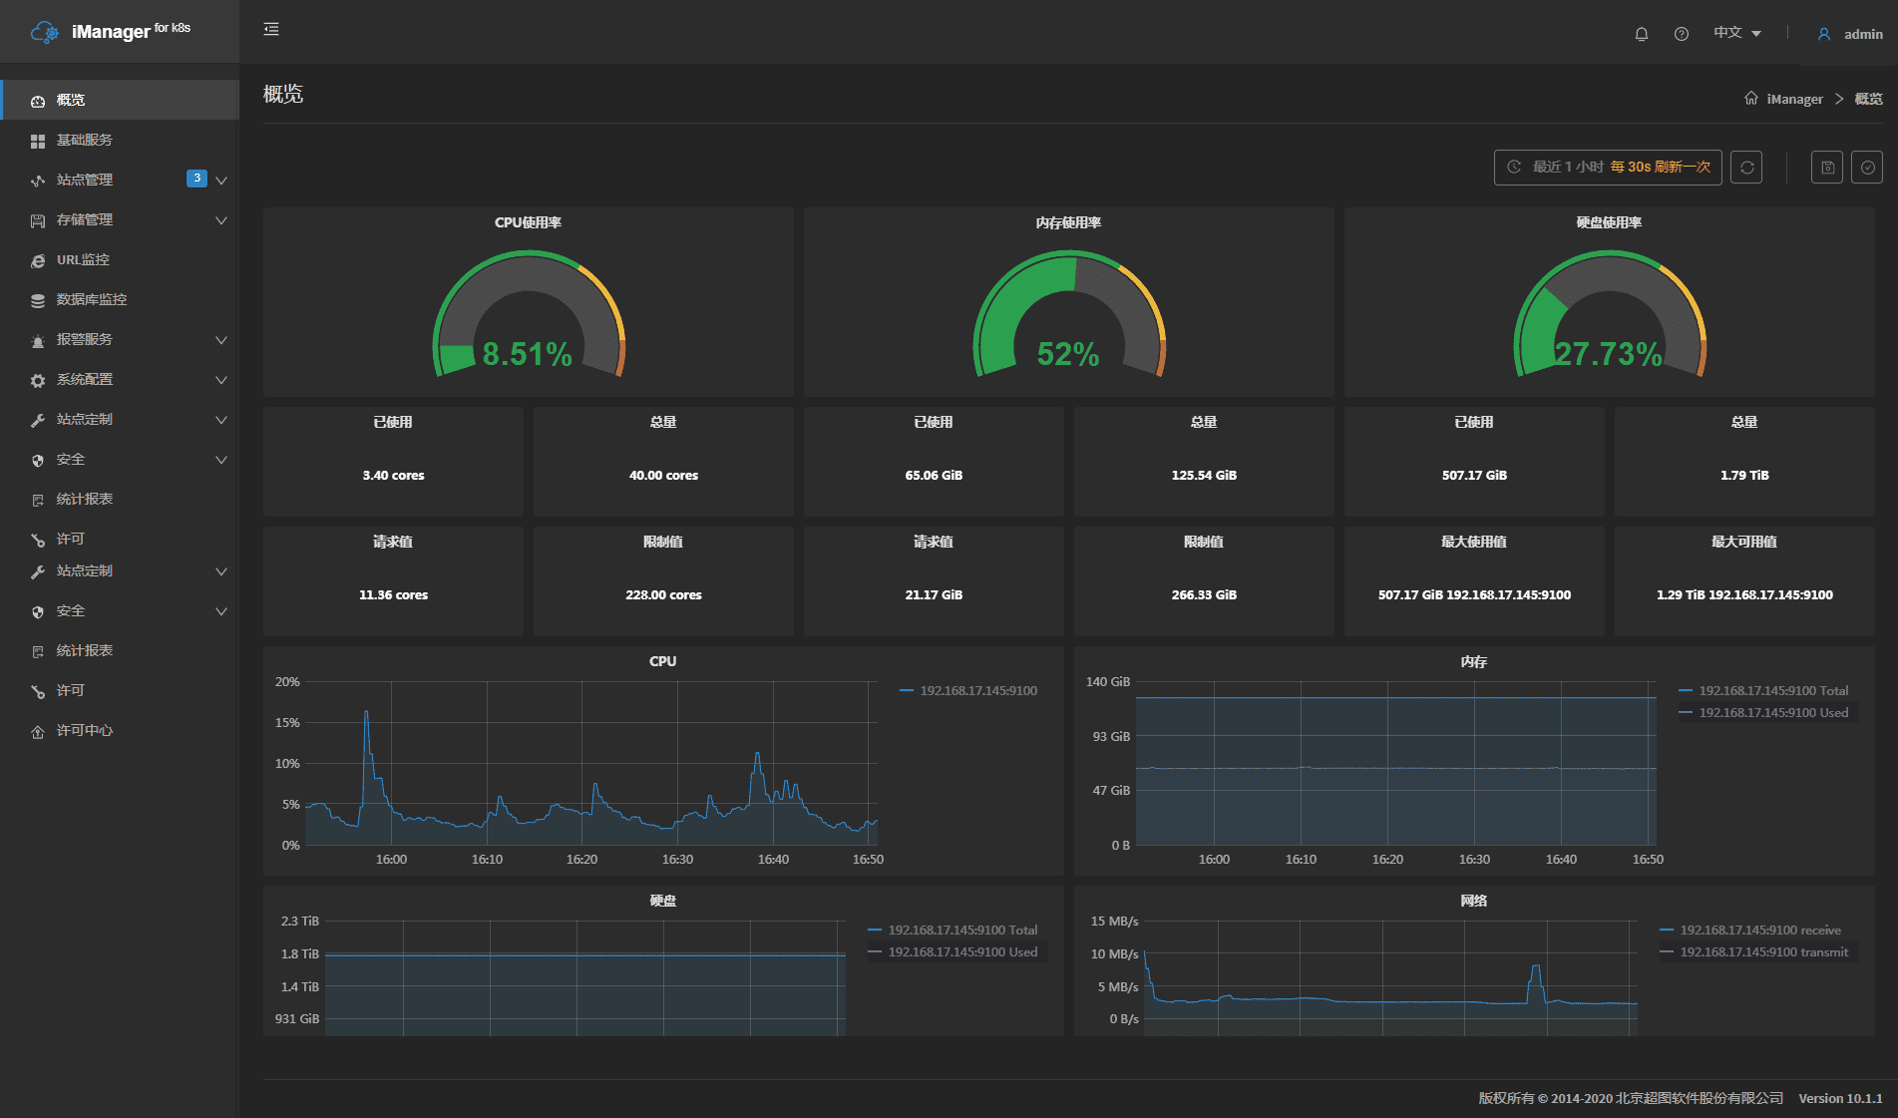Open the help question mark icon
Viewport: 1898px width, 1118px height.
click(1682, 34)
